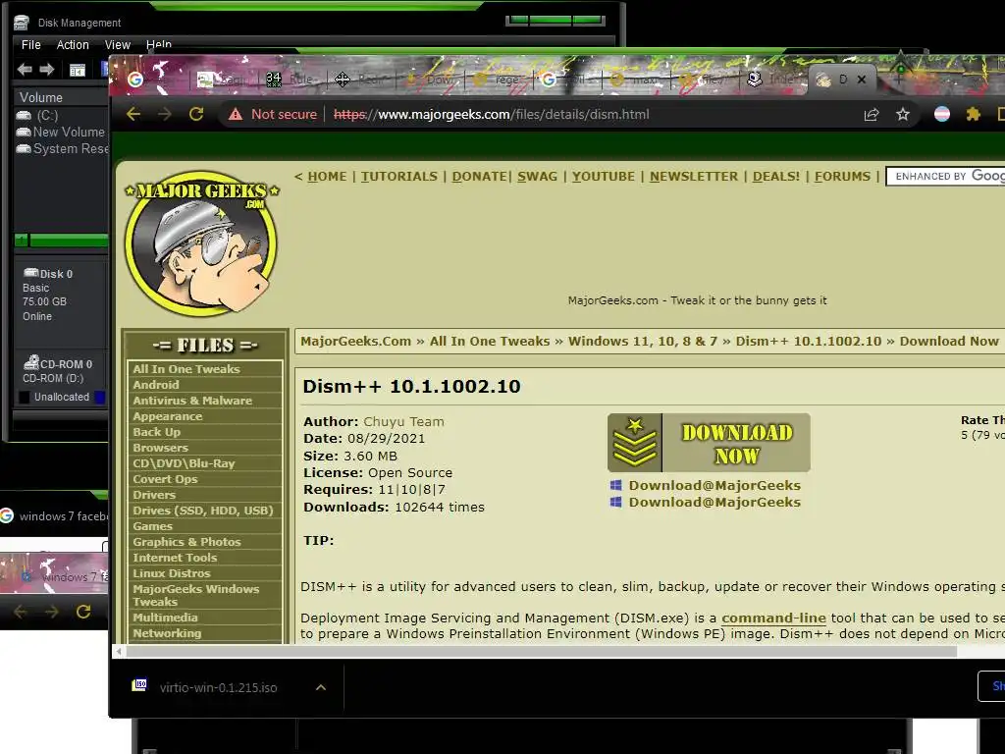The image size is (1005, 754).
Task: Click 'Dism++ 10.1.1002.10' breadcrumb link
Action: point(809,341)
